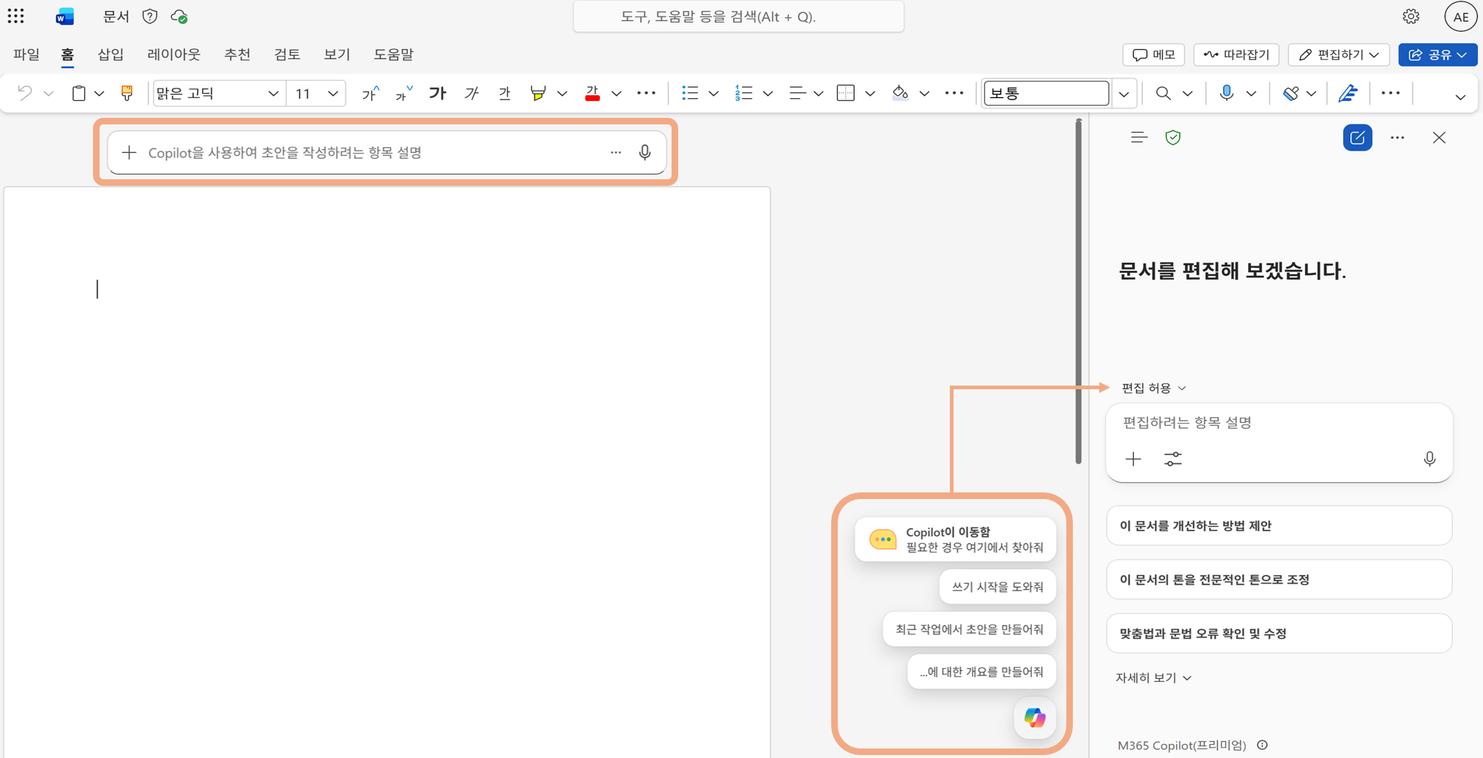Open the 파일 menu
This screenshot has width=1483, height=758.
[x=26, y=54]
